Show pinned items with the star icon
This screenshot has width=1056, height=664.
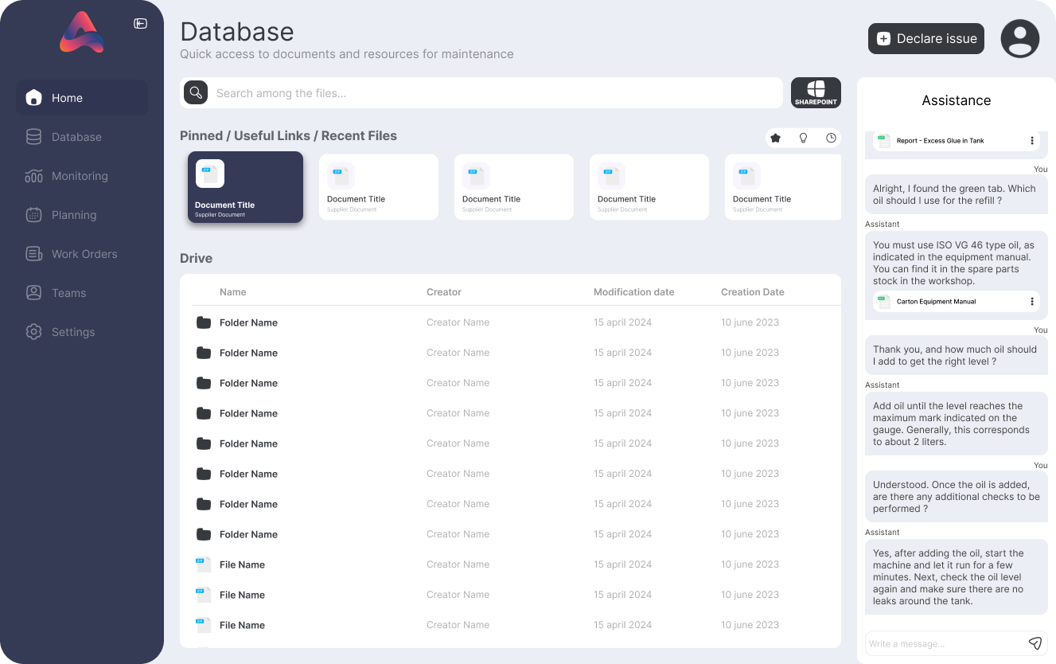(x=776, y=138)
